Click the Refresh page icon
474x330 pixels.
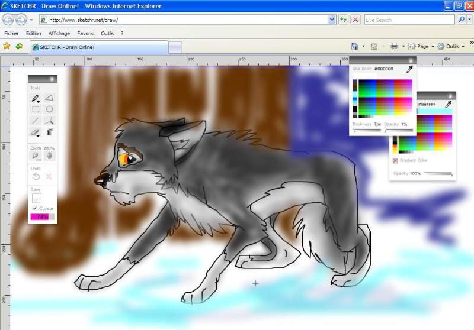pyautogui.click(x=343, y=20)
